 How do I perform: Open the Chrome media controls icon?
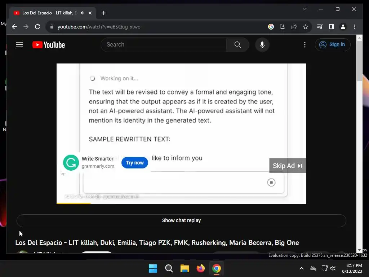pos(320,27)
